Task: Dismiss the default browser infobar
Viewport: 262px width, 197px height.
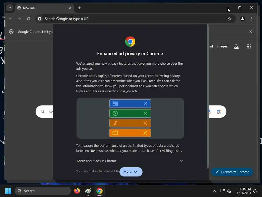Action: click(251, 32)
